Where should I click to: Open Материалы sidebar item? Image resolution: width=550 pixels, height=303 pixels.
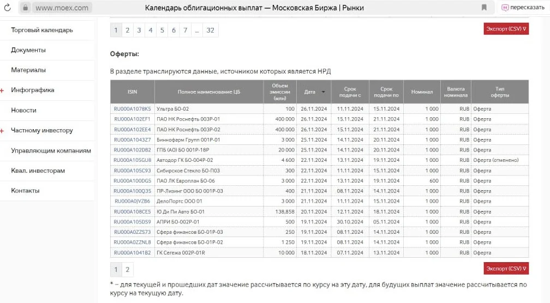[28, 70]
